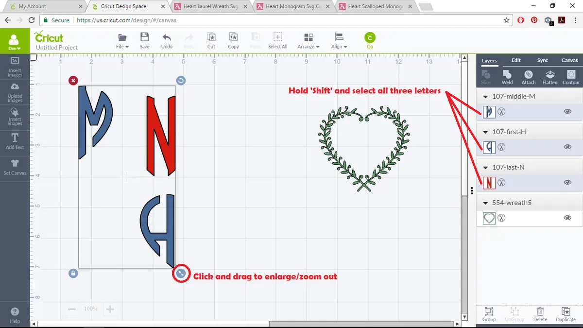This screenshot has height=328, width=583.
Task: Open the Dee account profile menu
Action: [15, 42]
